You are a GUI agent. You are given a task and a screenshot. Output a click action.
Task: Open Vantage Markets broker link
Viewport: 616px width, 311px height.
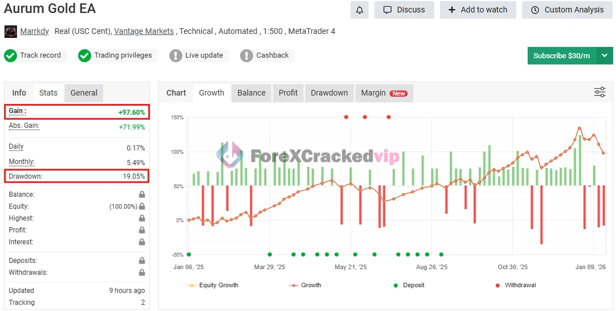click(x=144, y=31)
